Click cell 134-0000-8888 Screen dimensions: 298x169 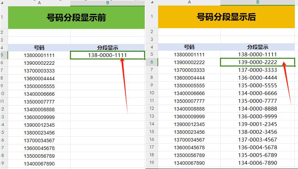point(258,109)
